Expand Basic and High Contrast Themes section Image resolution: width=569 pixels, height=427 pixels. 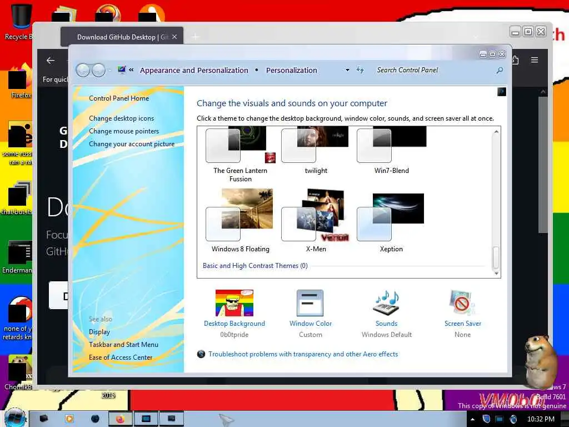pos(255,266)
